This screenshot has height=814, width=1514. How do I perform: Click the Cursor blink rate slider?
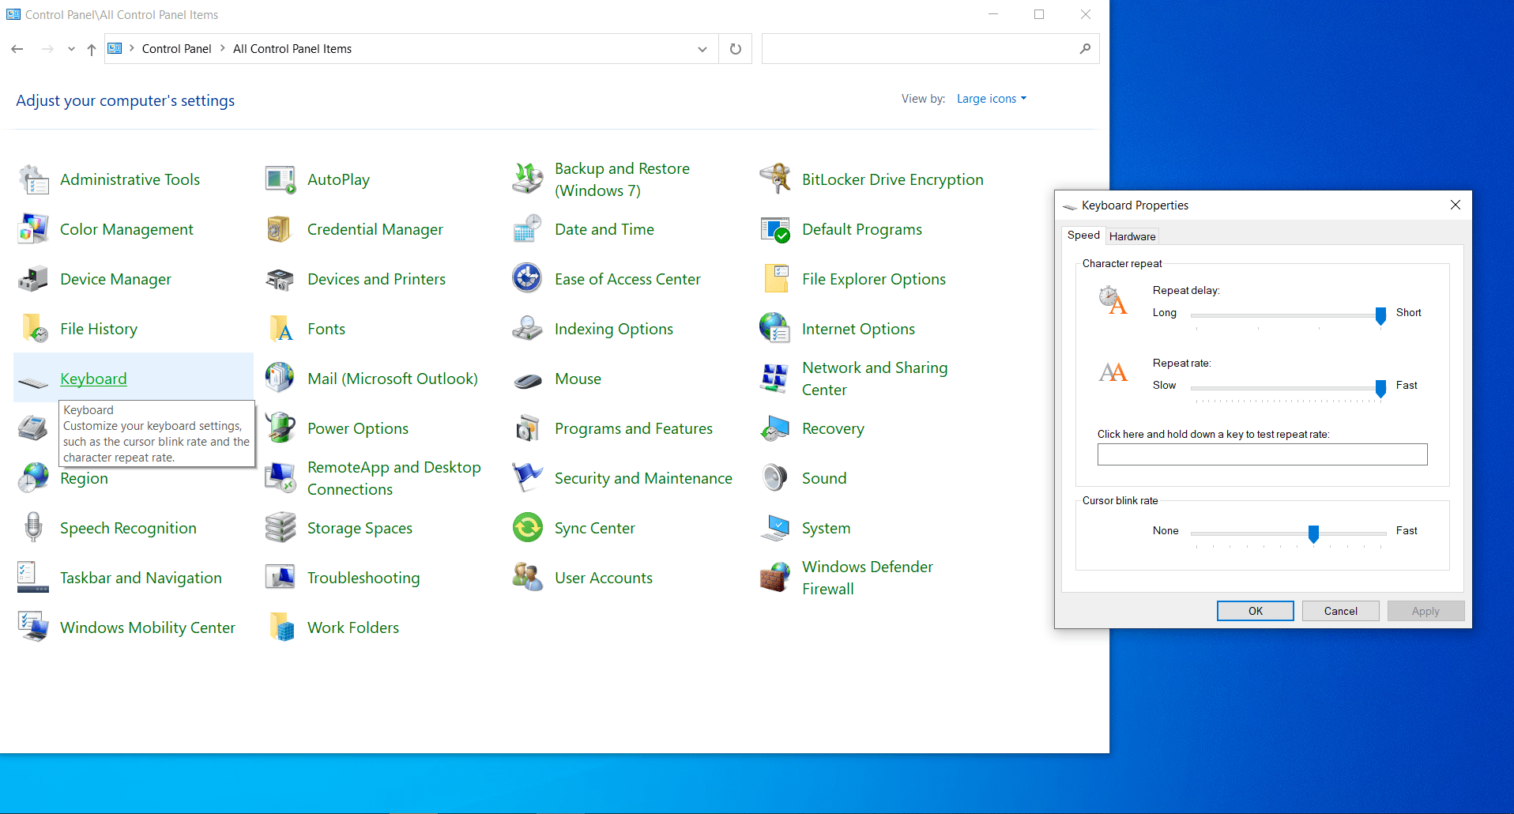1289,534
